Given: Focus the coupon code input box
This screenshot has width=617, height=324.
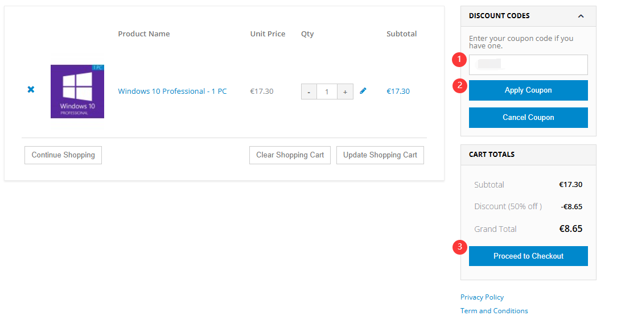Looking at the screenshot, I should [x=528, y=65].
